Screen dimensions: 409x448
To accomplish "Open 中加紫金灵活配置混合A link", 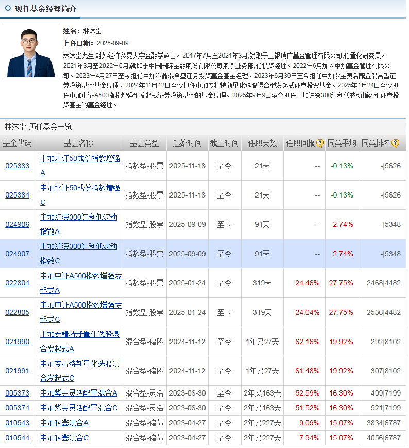I will point(79,393).
